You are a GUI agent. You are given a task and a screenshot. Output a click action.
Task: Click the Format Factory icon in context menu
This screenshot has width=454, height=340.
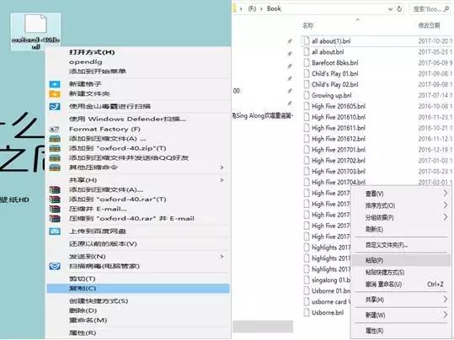point(55,129)
